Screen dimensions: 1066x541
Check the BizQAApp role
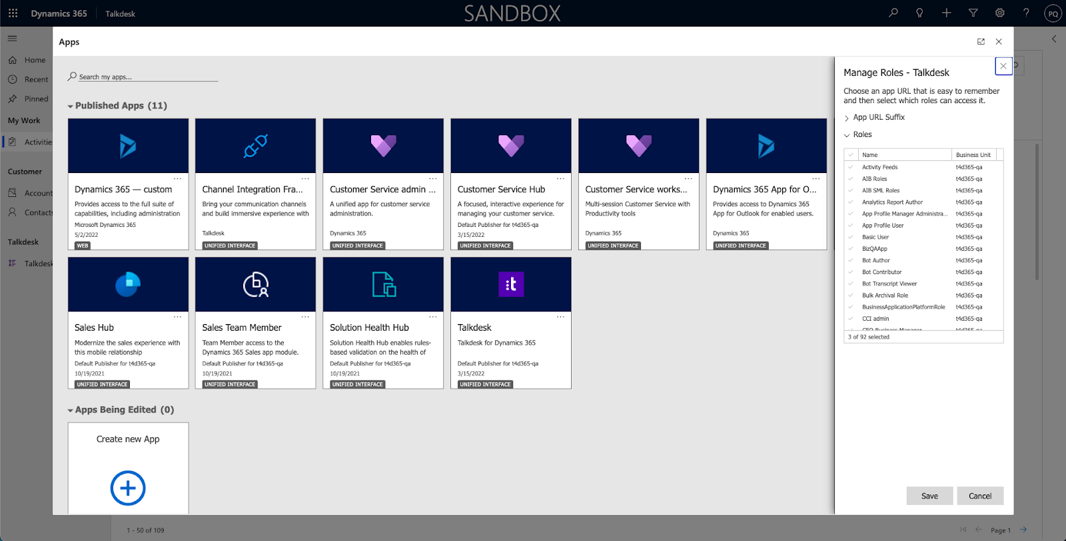[851, 249]
